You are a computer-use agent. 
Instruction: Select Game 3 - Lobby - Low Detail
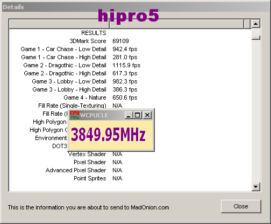point(69,81)
